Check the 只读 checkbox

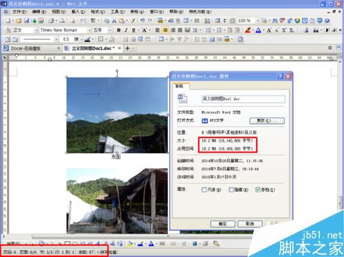click(x=204, y=190)
